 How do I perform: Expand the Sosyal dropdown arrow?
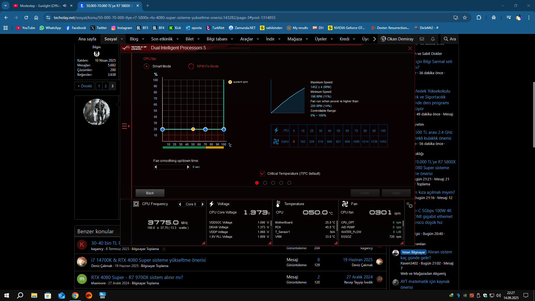tap(122, 39)
